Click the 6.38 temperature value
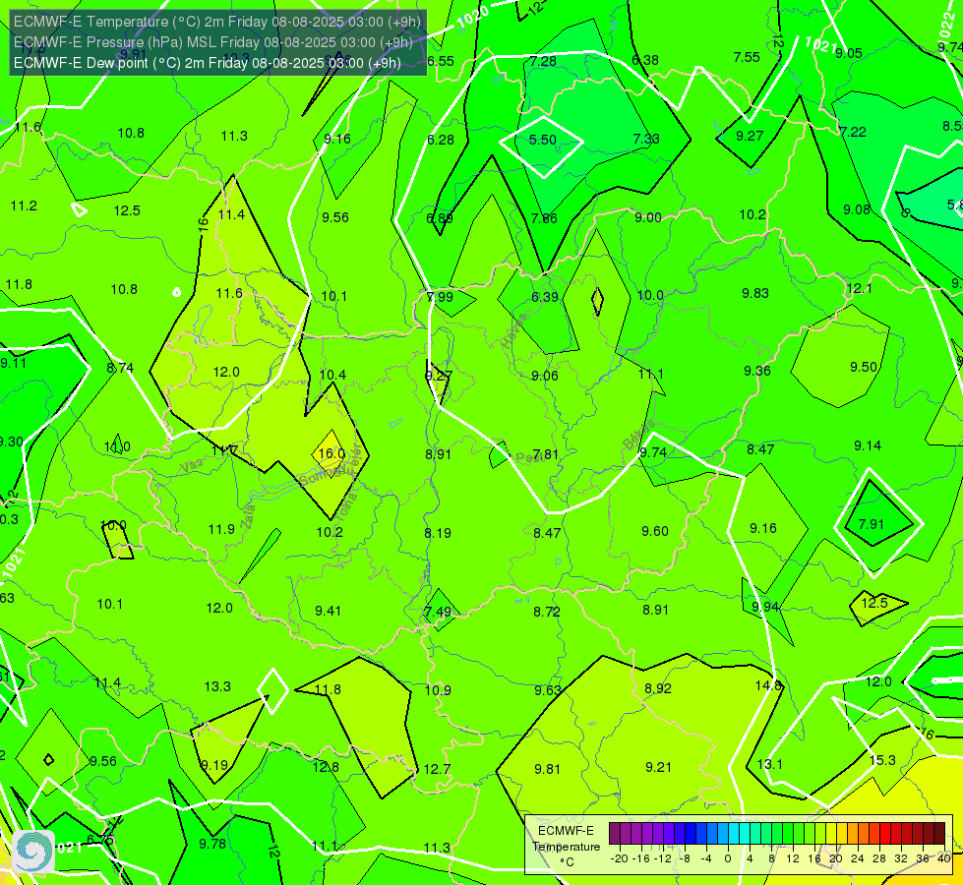Image resolution: width=963 pixels, height=885 pixels. [x=645, y=60]
